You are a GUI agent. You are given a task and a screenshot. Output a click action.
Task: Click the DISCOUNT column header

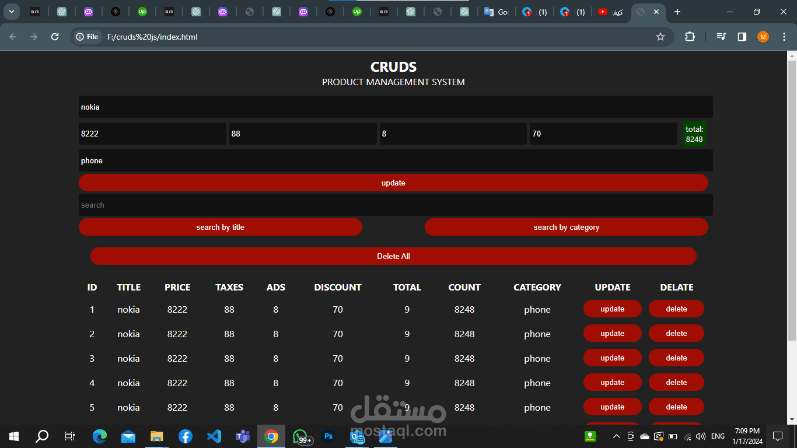click(338, 287)
